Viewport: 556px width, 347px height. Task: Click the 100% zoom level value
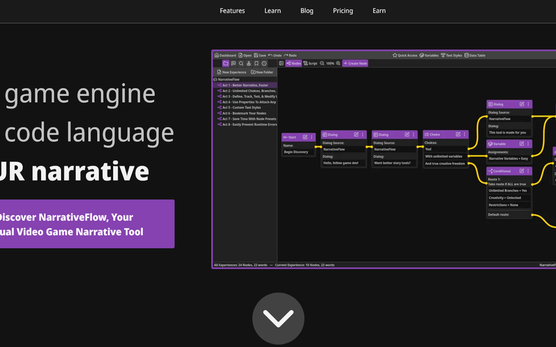click(330, 63)
